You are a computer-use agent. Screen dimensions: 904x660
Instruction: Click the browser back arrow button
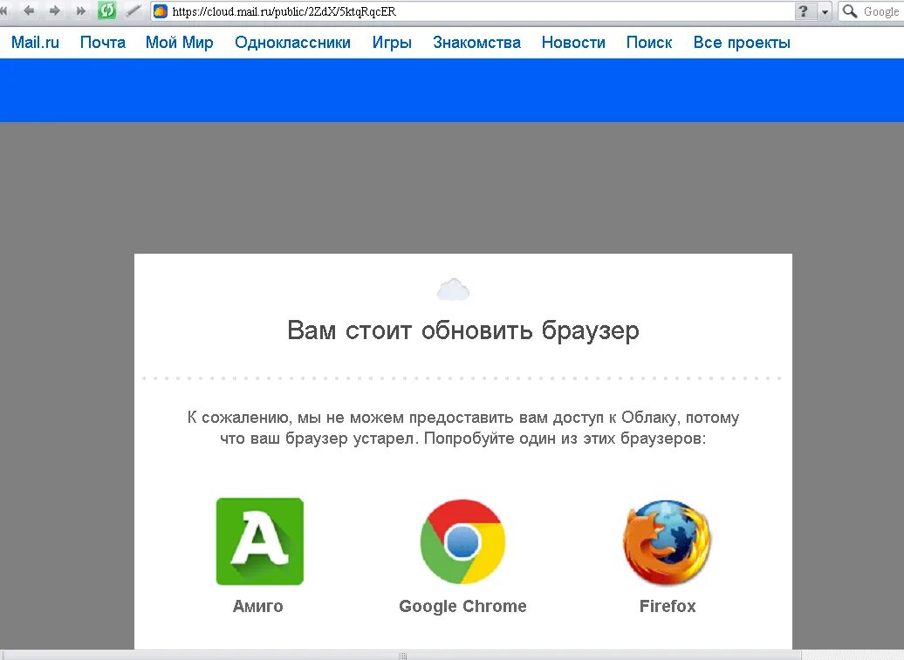click(28, 11)
